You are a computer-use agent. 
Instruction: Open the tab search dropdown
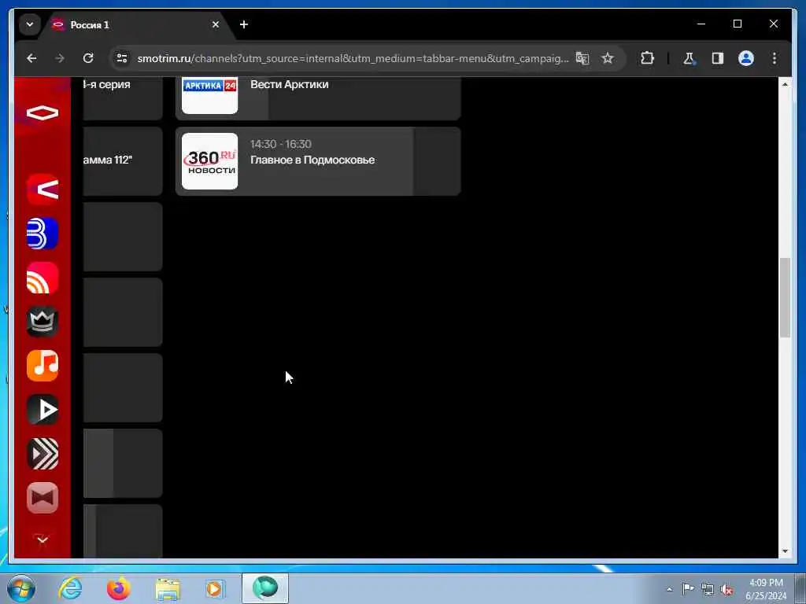pyautogui.click(x=30, y=24)
